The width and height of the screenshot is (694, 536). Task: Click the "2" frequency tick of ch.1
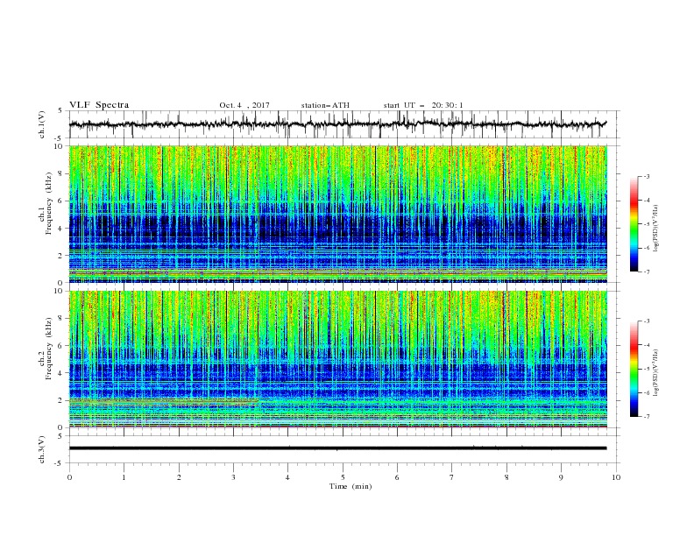pos(61,256)
